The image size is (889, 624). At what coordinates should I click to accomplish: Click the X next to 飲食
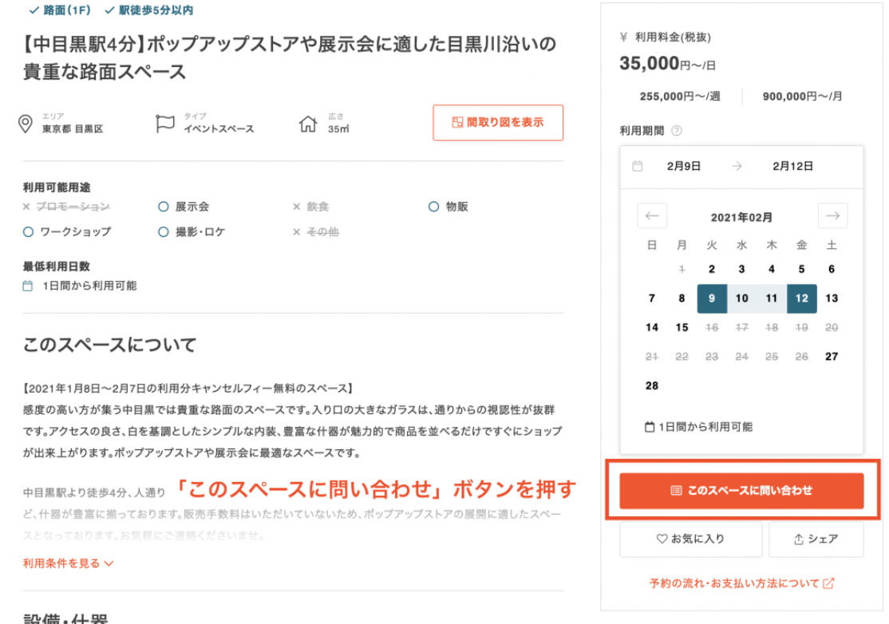297,207
